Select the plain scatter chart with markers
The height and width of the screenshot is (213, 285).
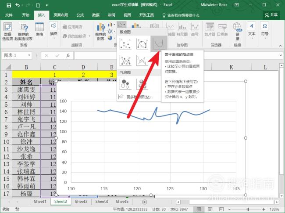click(125, 44)
